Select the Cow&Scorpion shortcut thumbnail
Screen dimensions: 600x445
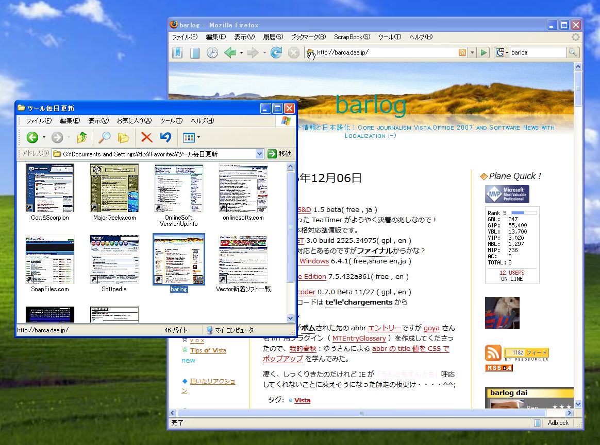tap(50, 188)
